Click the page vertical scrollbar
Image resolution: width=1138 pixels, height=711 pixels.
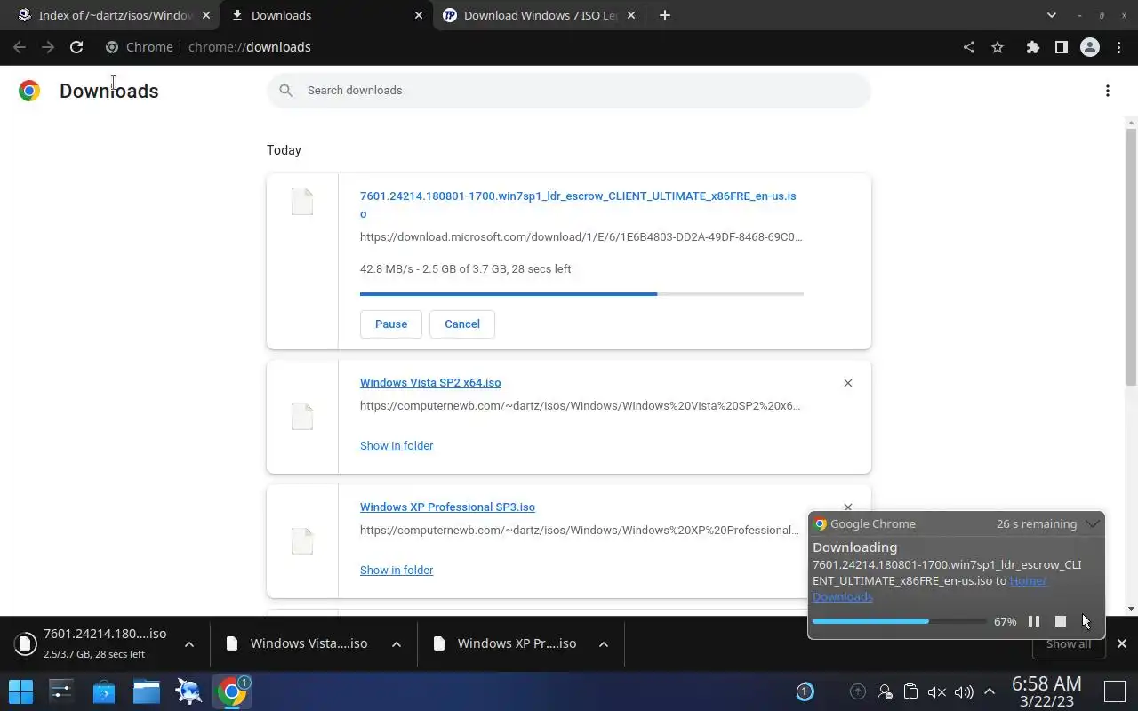coord(1131,258)
